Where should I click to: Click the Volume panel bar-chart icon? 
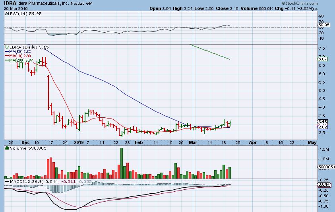7,148
